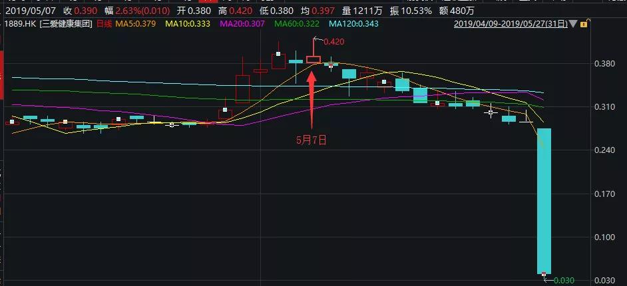Select the MA10:0.333 indicator label

(188, 24)
